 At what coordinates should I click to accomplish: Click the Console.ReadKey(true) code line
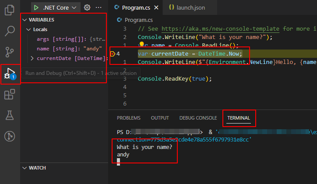click(x=175, y=79)
